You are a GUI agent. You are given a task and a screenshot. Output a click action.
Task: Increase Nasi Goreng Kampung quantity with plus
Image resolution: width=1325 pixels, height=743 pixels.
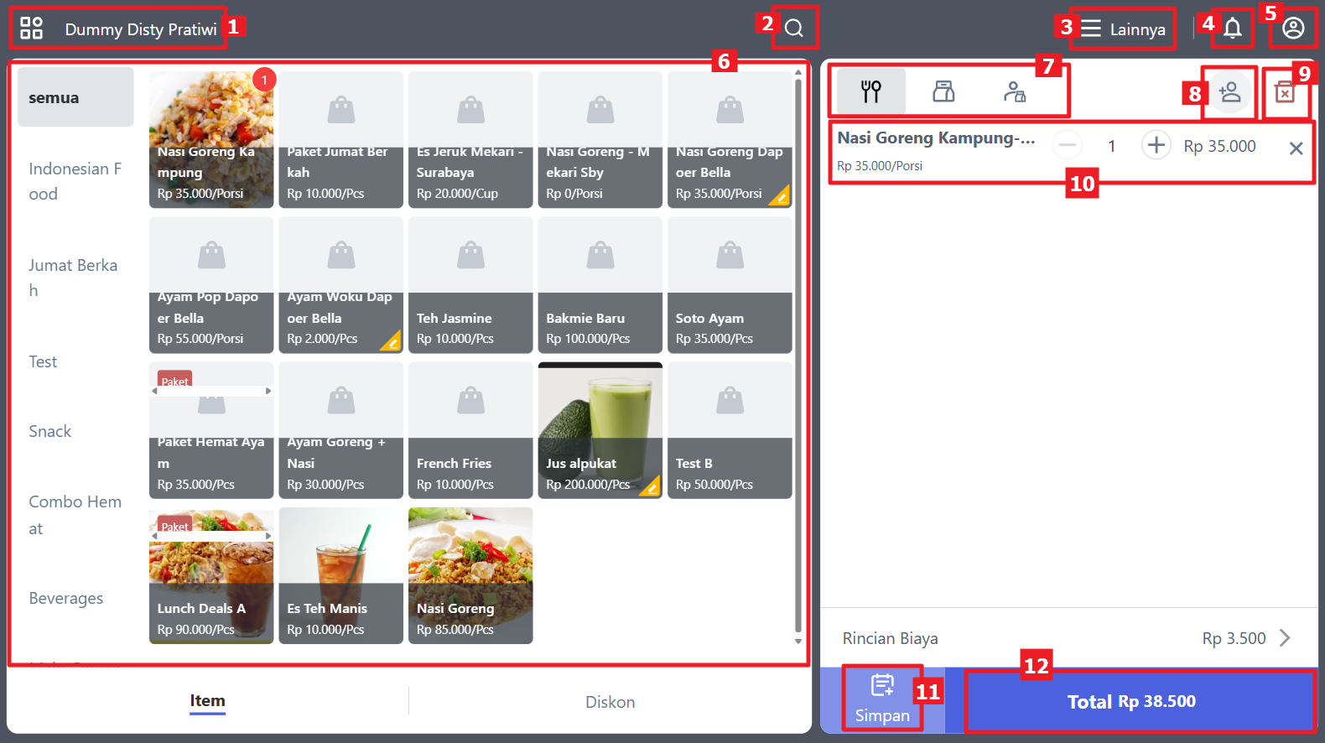(x=1156, y=145)
